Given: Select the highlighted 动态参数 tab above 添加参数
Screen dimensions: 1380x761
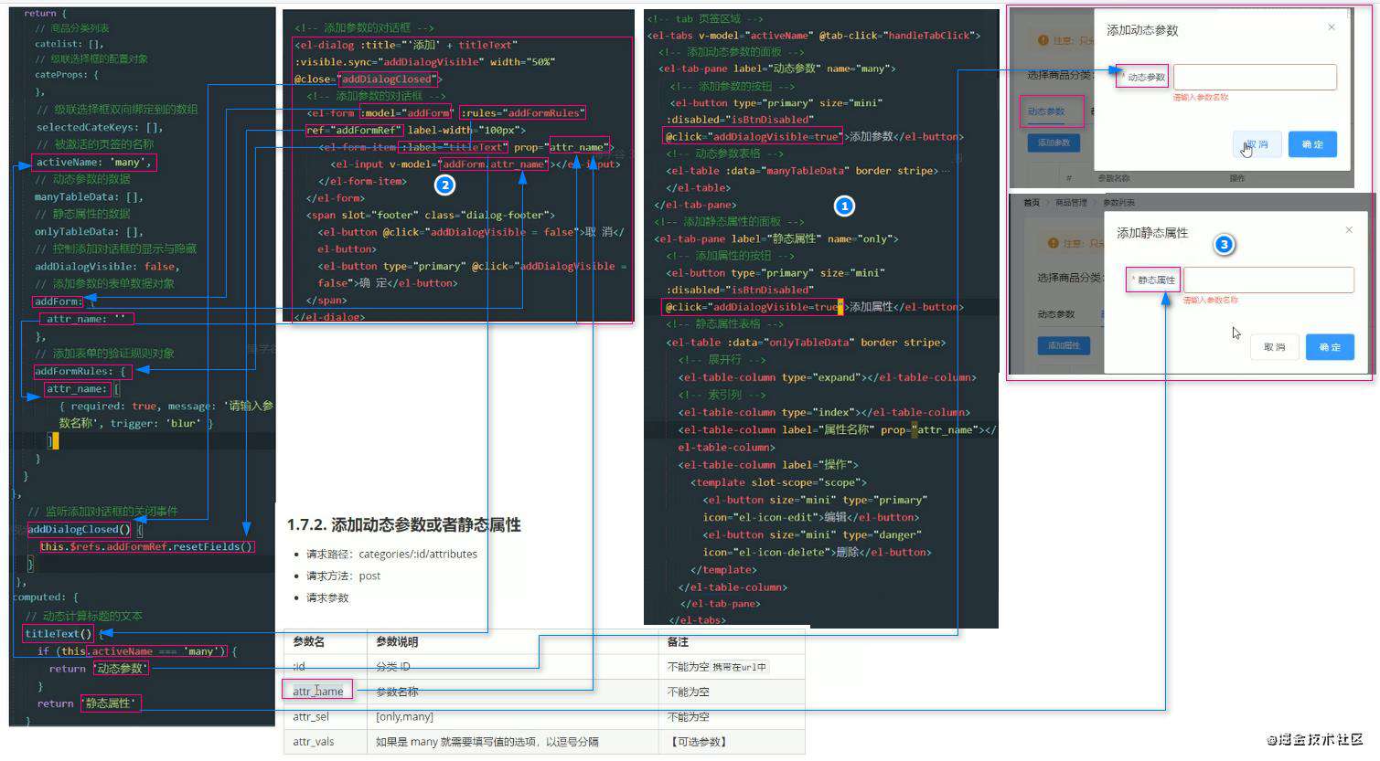Looking at the screenshot, I should (1046, 111).
